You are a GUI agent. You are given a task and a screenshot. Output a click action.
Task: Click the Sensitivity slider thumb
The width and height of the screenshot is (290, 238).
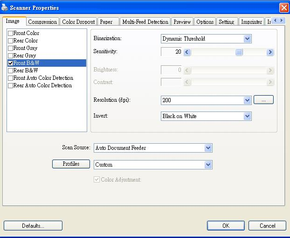coord(239,52)
